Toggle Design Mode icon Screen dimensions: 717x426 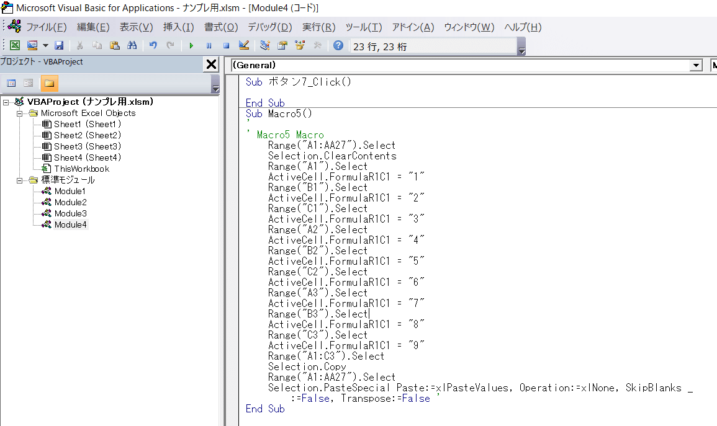tap(244, 45)
